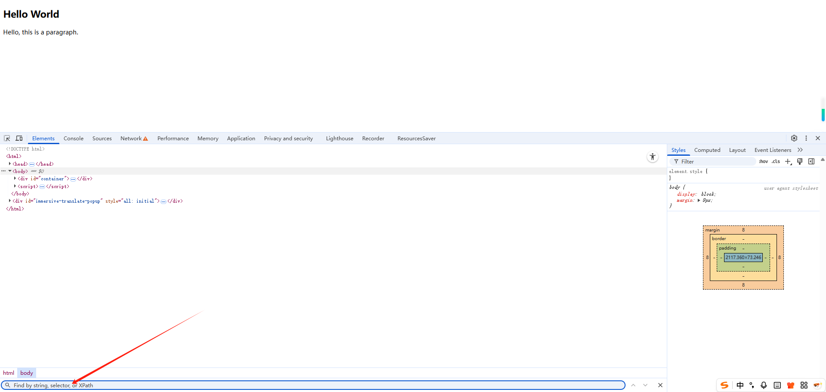
Task: Open the Application tab
Action: [x=241, y=138]
